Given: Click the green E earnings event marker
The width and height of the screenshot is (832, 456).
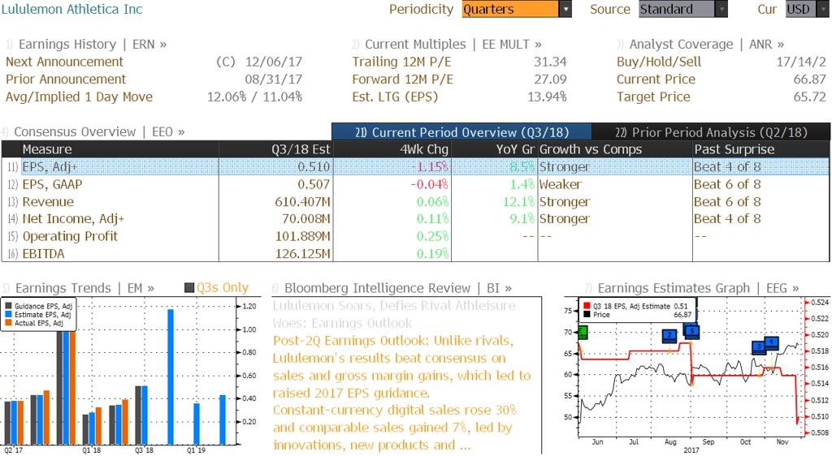Looking at the screenshot, I should (x=582, y=333).
